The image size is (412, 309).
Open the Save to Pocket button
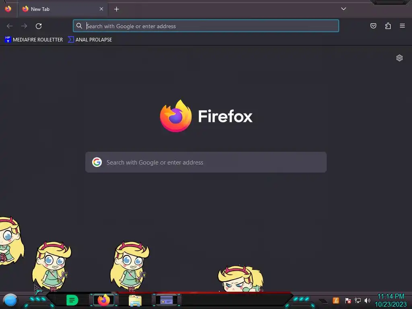pyautogui.click(x=373, y=26)
